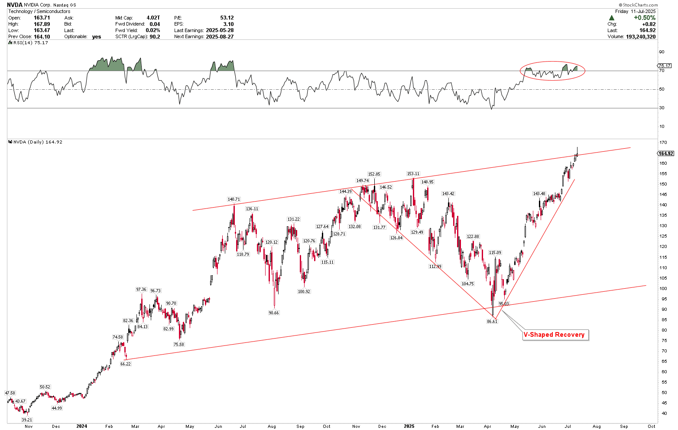The width and height of the screenshot is (678, 430).
Task: Click the Chg value +0.82
Action: point(649,24)
